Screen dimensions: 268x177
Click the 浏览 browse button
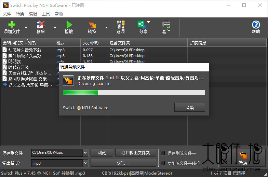(102, 152)
